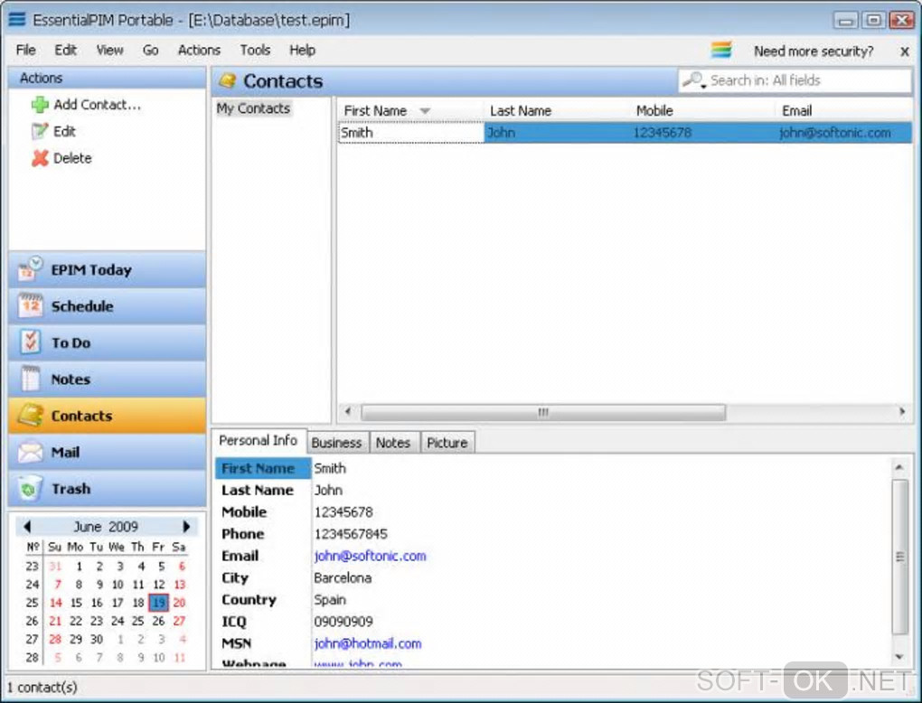Image resolution: width=922 pixels, height=703 pixels.
Task: Click Need more security? banner link
Action: [x=814, y=52]
